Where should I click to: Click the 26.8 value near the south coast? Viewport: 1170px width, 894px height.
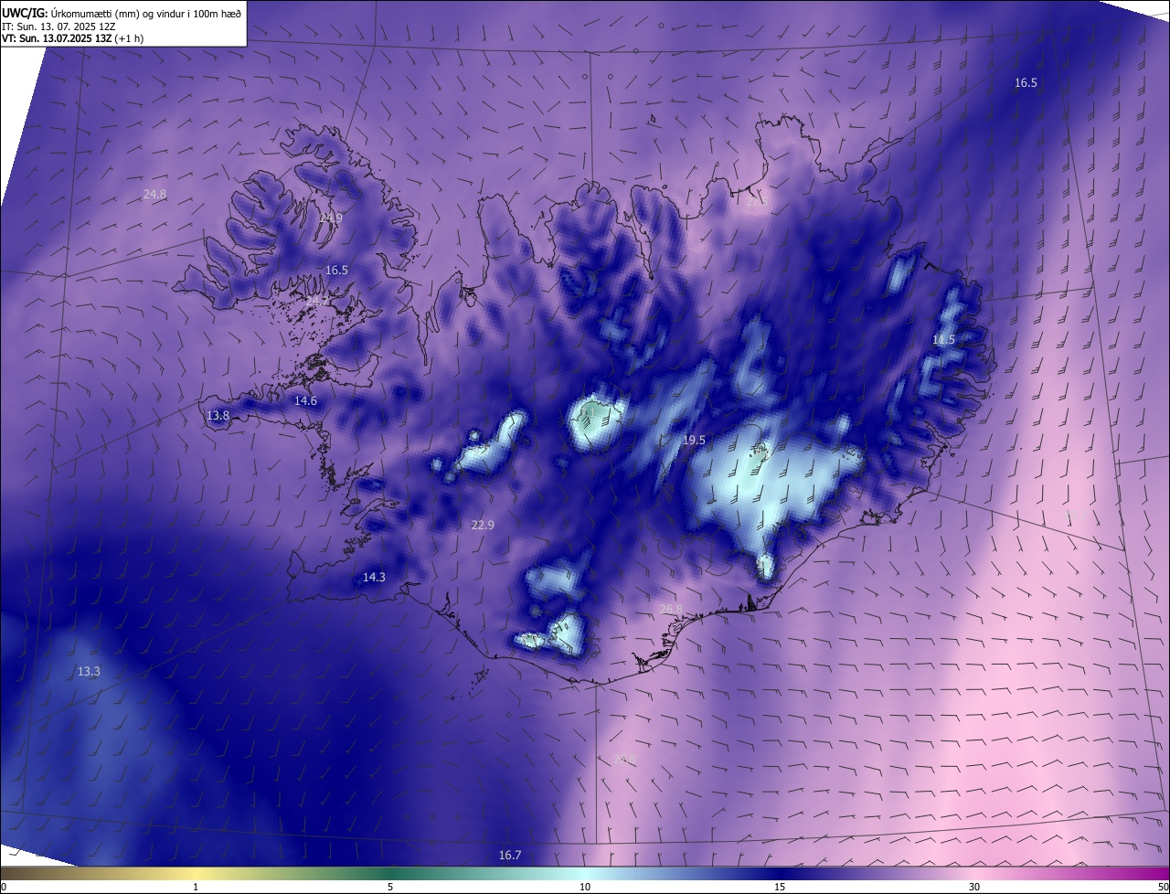coord(671,609)
